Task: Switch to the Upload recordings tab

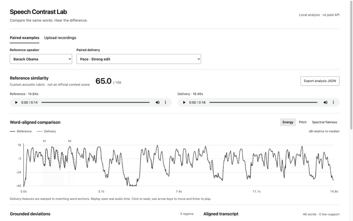Action: pyautogui.click(x=60, y=38)
